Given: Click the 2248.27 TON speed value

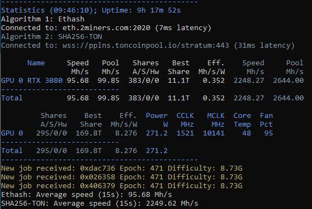Looking at the screenshot, I should pyautogui.click(x=249, y=80).
